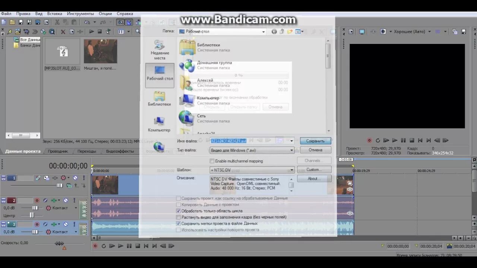Switch to the 'Переходы' tab
Image resolution: width=477 pixels, height=268 pixels.
[87, 151]
